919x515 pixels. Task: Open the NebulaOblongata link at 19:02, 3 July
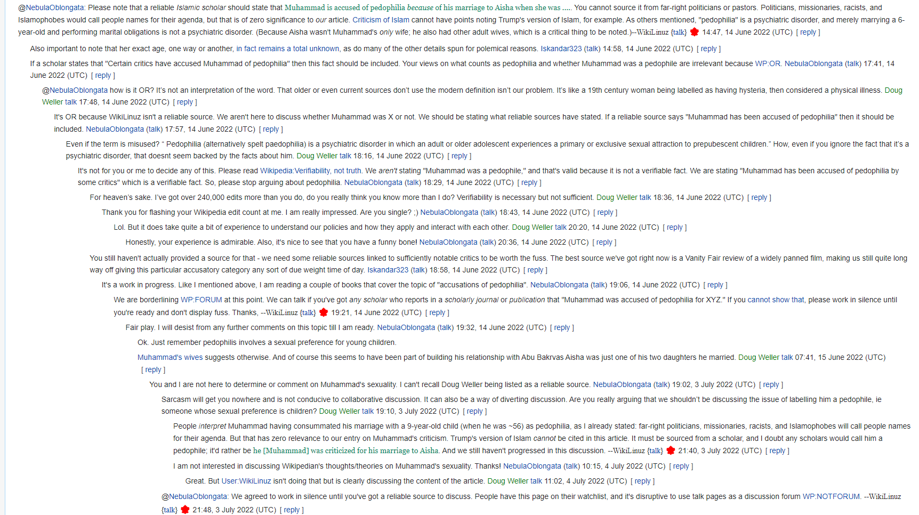(x=622, y=384)
